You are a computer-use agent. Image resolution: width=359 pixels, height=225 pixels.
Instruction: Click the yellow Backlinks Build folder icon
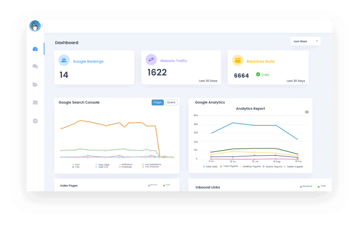(237, 60)
